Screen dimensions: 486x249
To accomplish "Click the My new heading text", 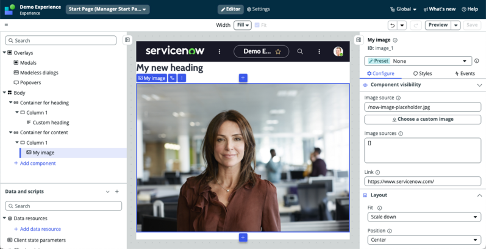I will pyautogui.click(x=170, y=68).
